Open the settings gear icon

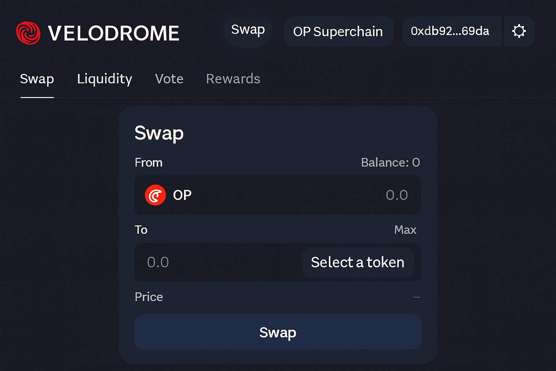click(519, 31)
